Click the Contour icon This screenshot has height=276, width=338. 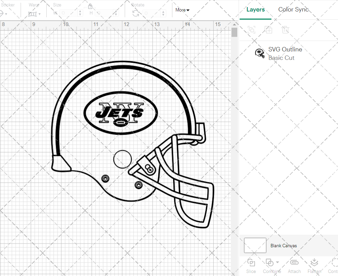click(334, 263)
